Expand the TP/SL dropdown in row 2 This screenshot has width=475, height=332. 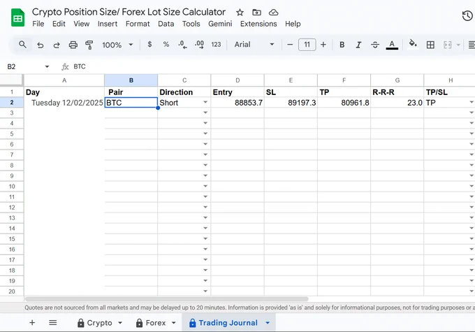472,103
